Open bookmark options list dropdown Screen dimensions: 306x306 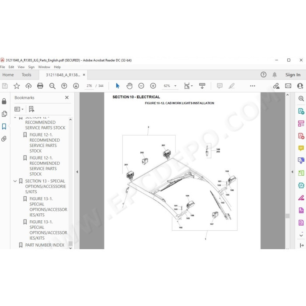coord(19,109)
